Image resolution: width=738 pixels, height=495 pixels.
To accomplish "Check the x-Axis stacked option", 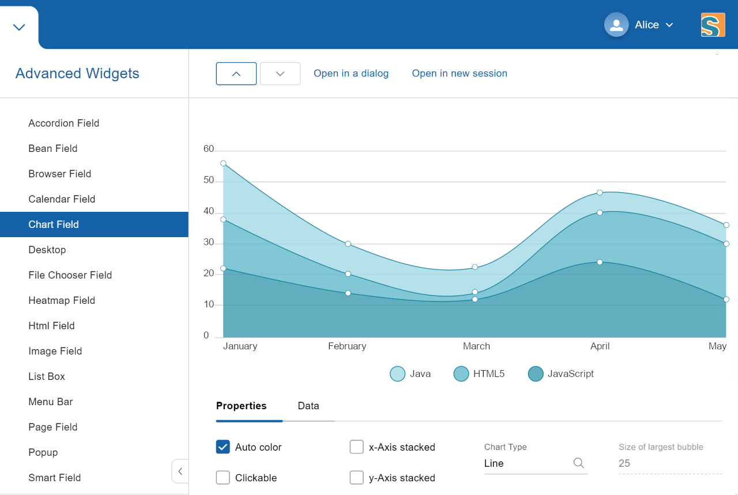I will (356, 447).
